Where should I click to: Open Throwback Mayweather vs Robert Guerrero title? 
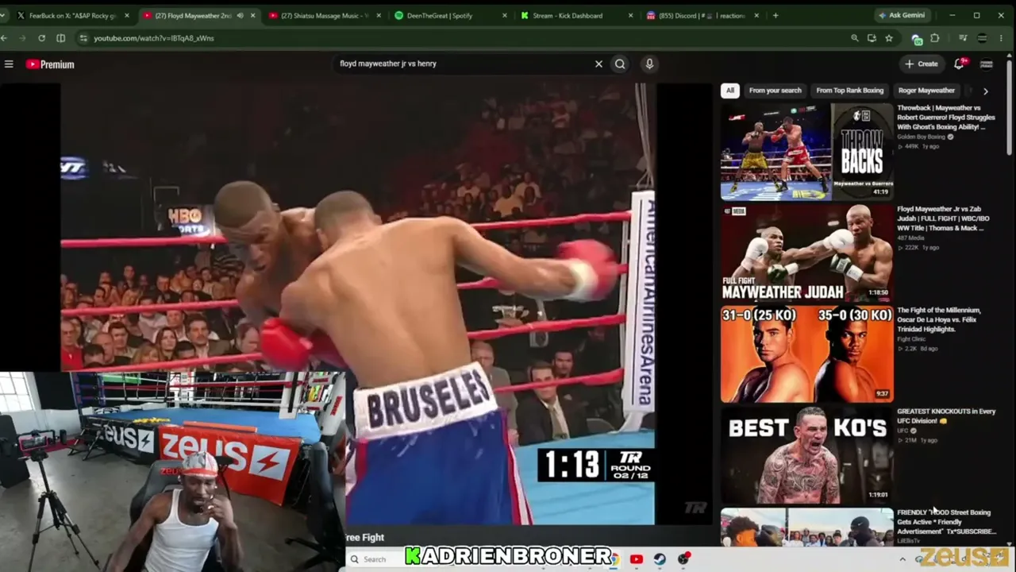point(946,118)
